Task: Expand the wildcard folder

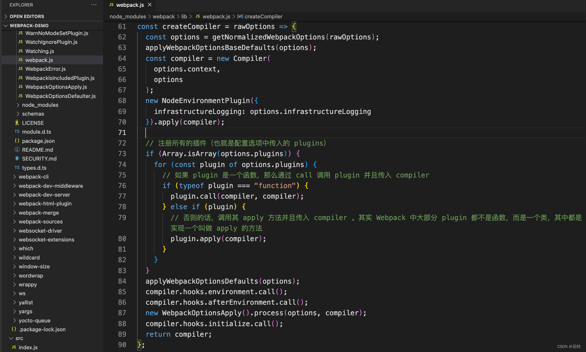Action: click(29, 257)
